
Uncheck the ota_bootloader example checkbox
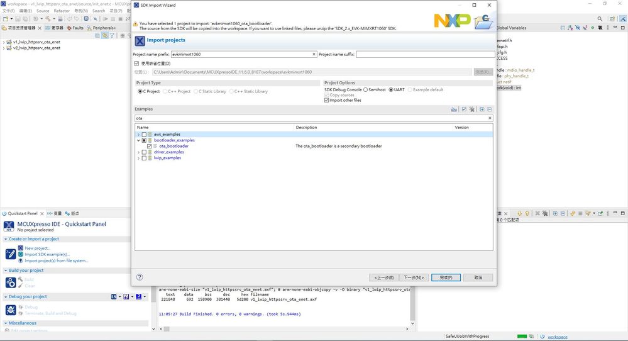(150, 146)
